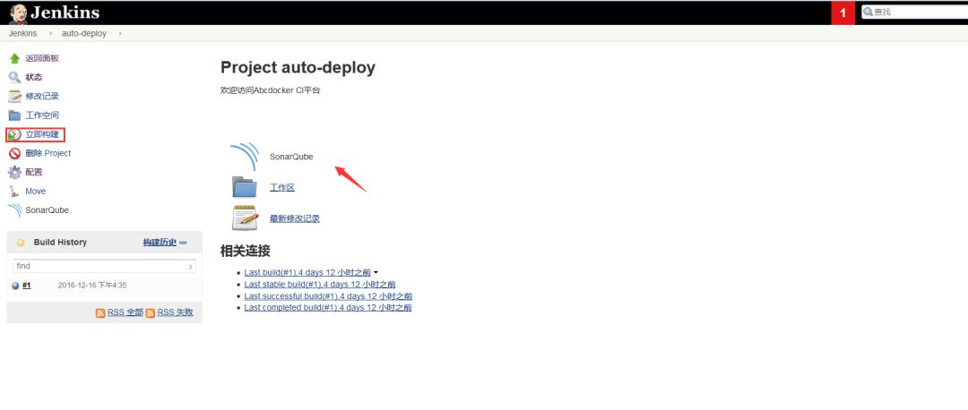The height and width of the screenshot is (410, 968).
Task: Open the RSS 全部 feed link
Action: tap(125, 312)
